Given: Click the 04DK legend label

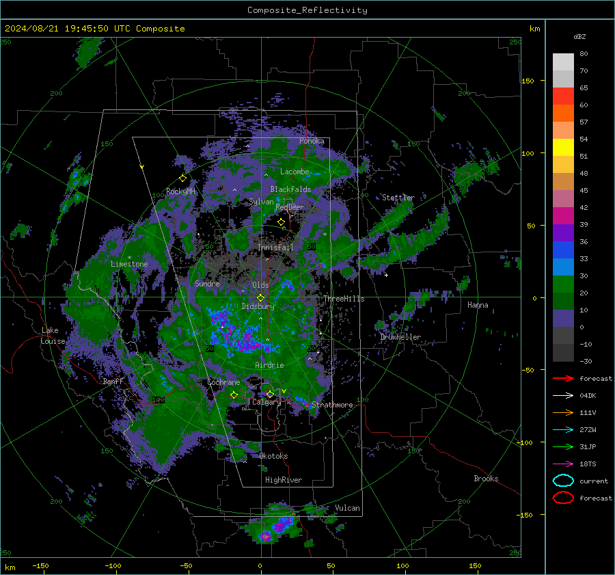Looking at the screenshot, I should (x=588, y=396).
